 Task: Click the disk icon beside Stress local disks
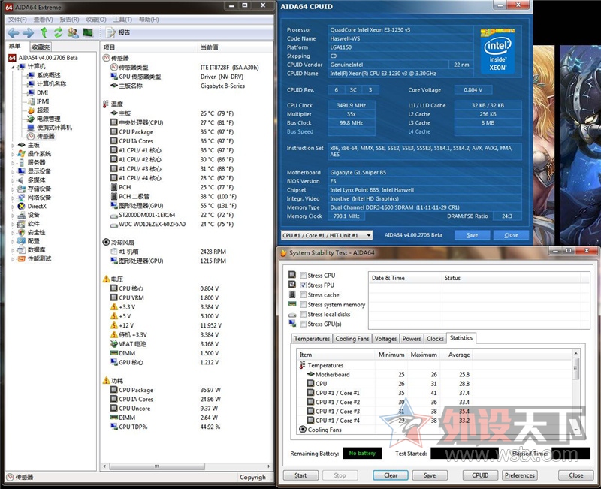(x=292, y=315)
